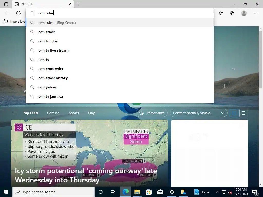Open the icy storm news article

(x=89, y=153)
